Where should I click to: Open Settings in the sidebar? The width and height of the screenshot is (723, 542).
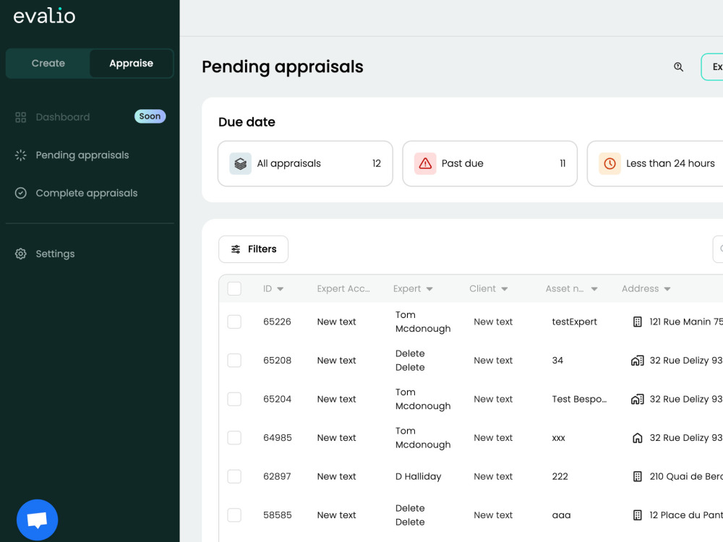(56, 254)
